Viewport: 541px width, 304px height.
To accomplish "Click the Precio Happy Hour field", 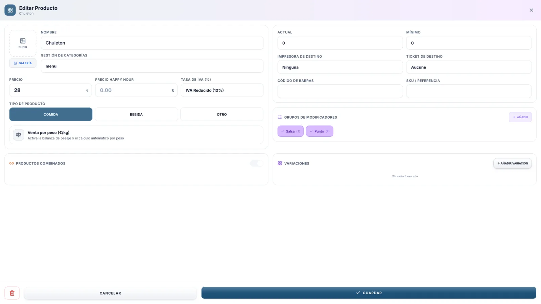I will pos(136,90).
